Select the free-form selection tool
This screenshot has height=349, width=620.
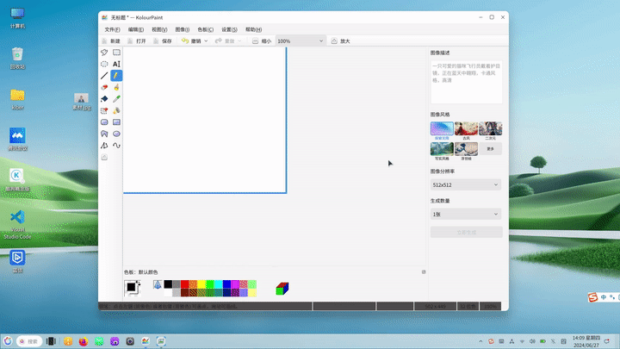click(x=104, y=53)
